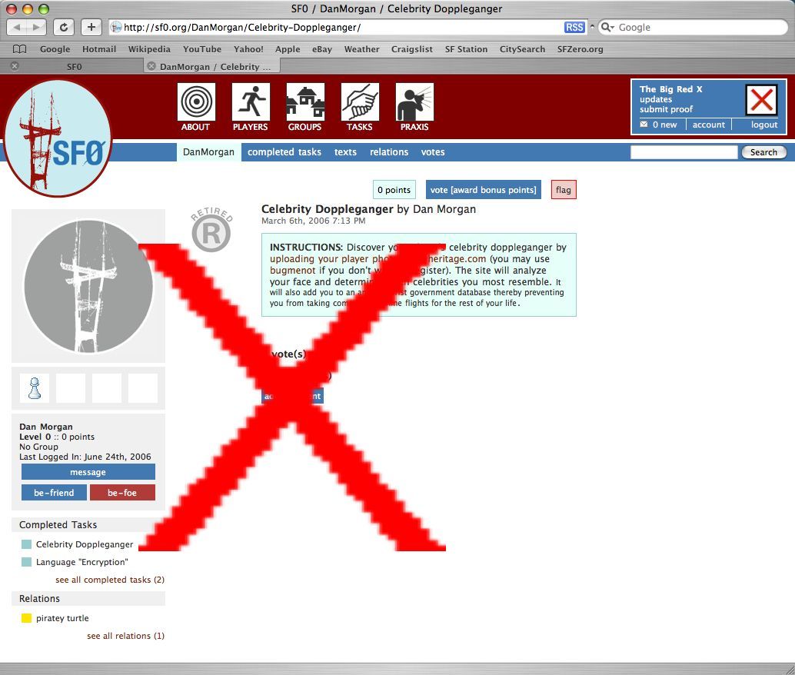Click the yellow piratey turtle swatch

pyautogui.click(x=26, y=618)
